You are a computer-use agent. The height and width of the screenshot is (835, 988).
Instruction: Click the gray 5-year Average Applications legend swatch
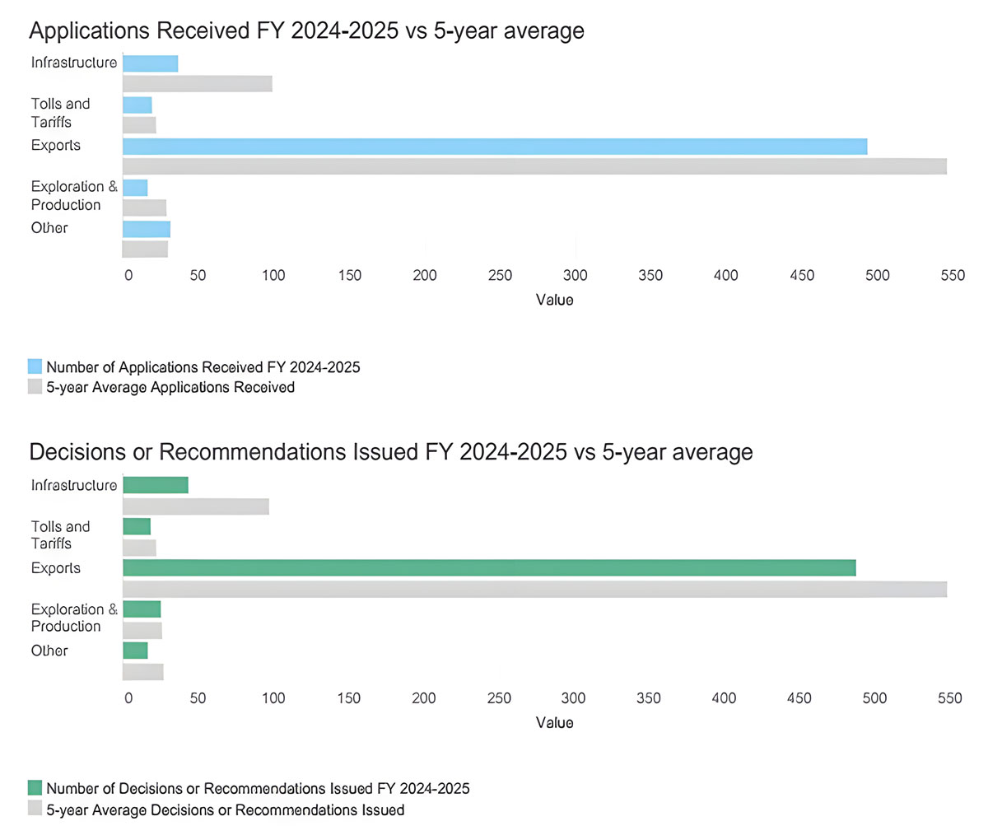click(34, 385)
